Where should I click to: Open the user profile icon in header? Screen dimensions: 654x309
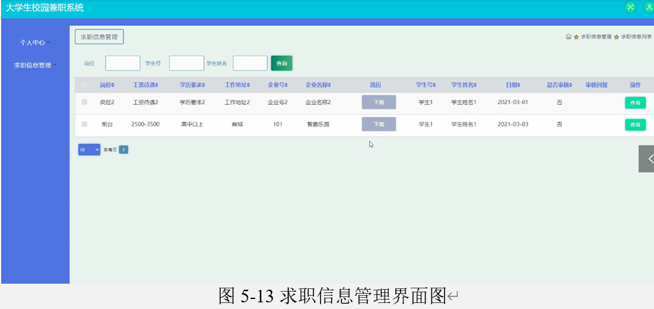(649, 7)
